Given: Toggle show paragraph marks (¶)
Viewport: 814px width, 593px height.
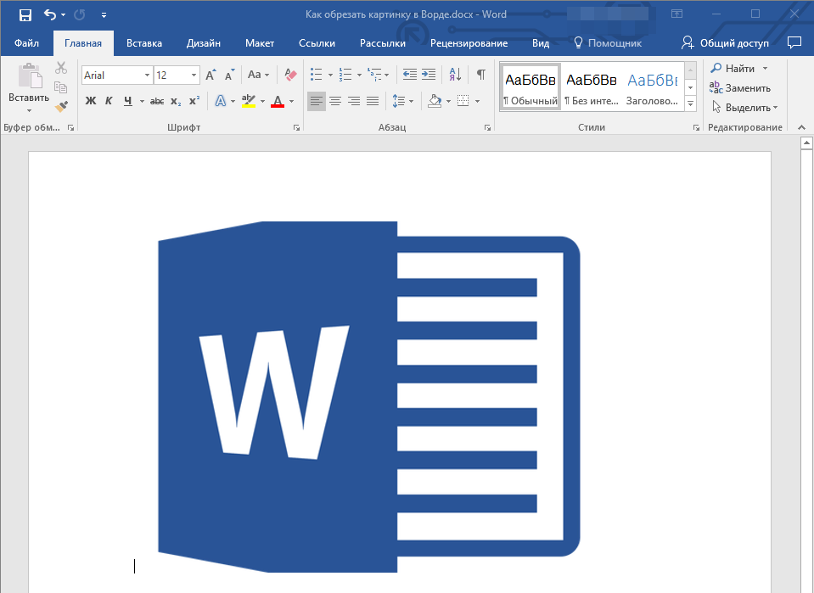Looking at the screenshot, I should [x=481, y=75].
